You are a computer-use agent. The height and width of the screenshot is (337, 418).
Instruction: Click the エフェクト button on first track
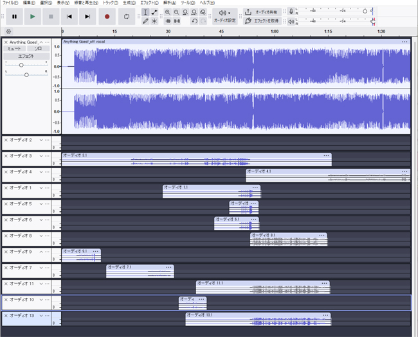26,56
